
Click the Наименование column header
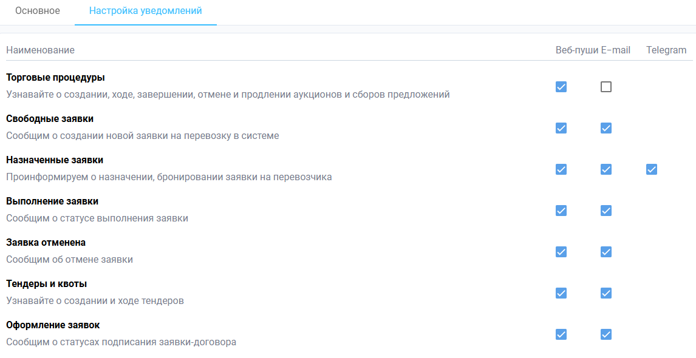[40, 50]
